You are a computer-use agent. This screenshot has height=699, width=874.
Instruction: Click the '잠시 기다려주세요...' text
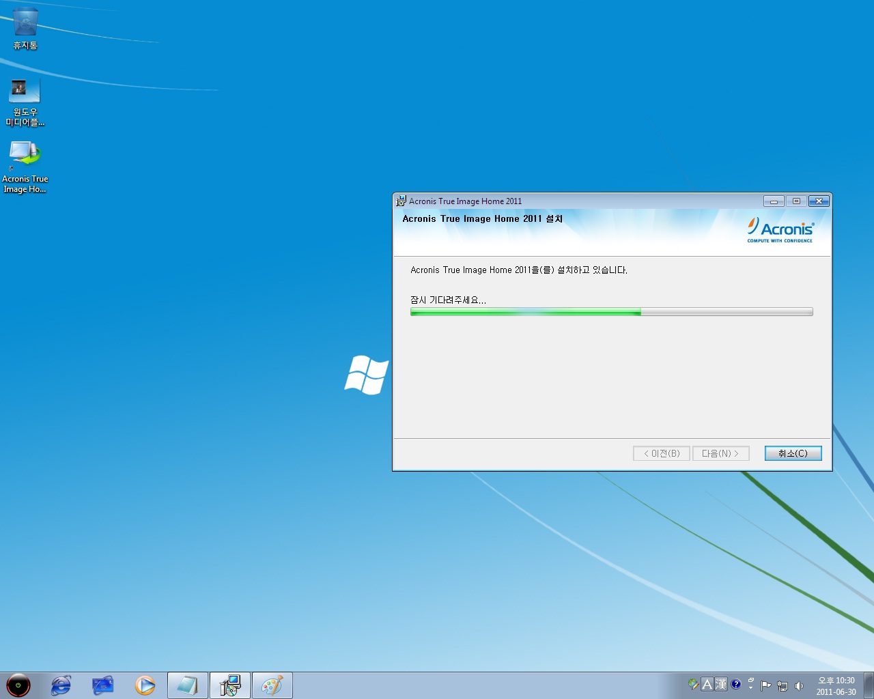click(x=448, y=300)
